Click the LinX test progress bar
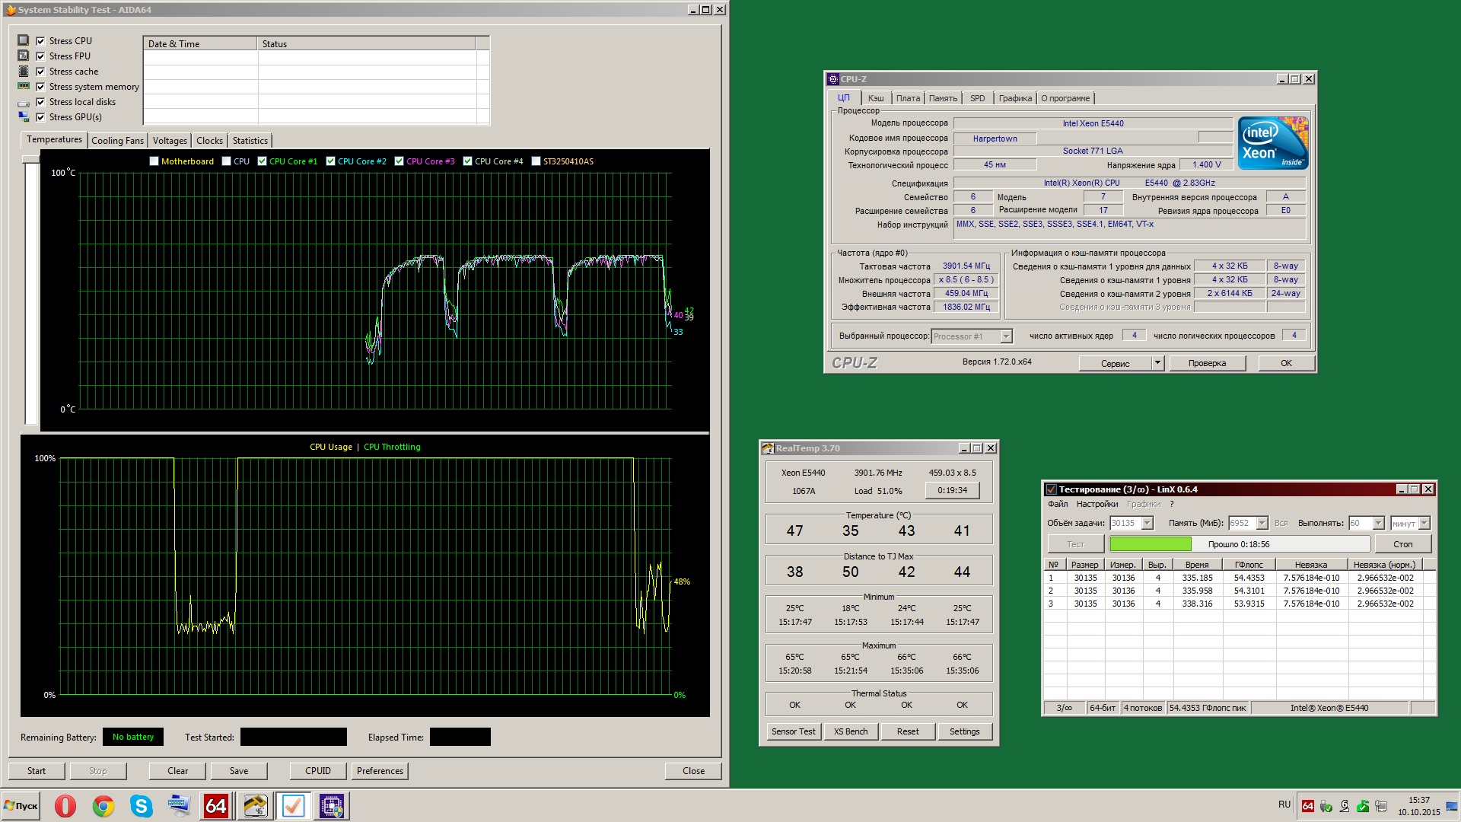This screenshot has width=1461, height=822. (1239, 544)
